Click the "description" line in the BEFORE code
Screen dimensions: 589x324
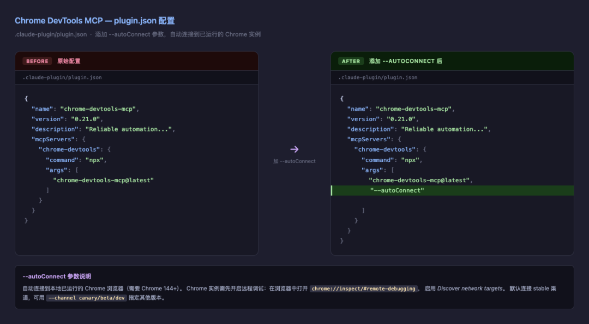point(103,129)
